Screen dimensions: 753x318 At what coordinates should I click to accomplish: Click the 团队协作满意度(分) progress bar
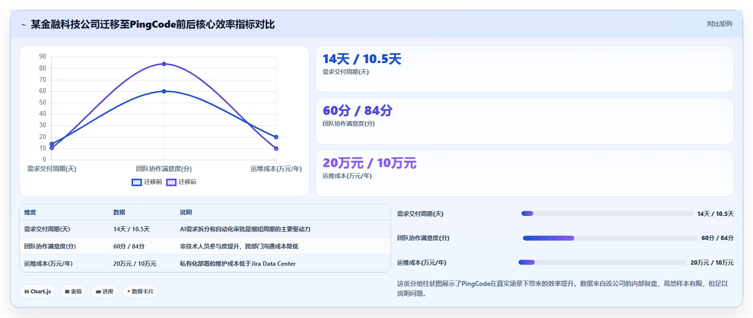click(610, 238)
